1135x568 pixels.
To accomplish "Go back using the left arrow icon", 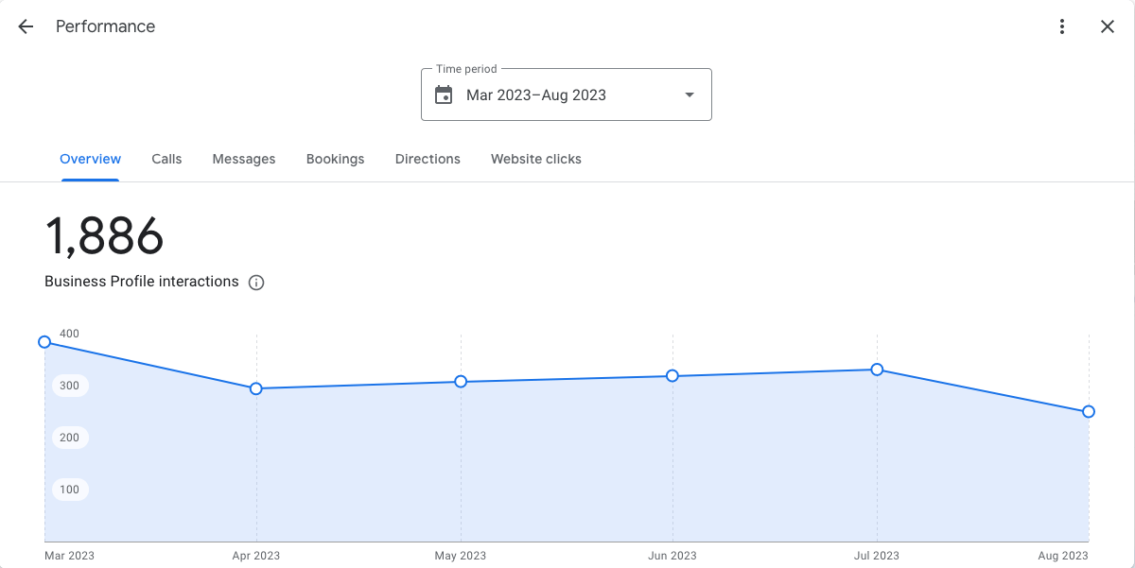I will [26, 26].
